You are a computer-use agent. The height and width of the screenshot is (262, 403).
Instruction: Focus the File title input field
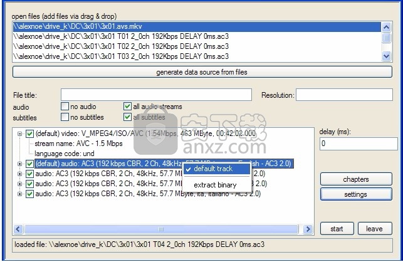tap(156, 95)
